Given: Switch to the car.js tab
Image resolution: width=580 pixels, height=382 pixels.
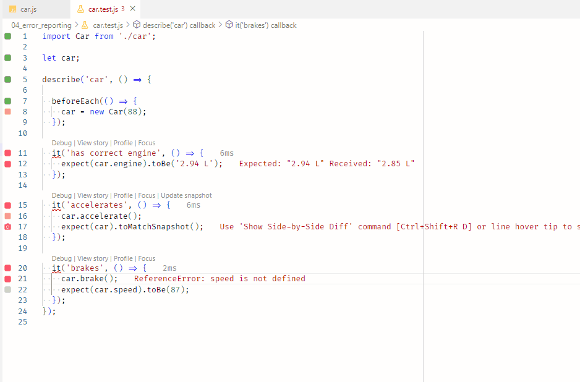Looking at the screenshot, I should (x=30, y=9).
